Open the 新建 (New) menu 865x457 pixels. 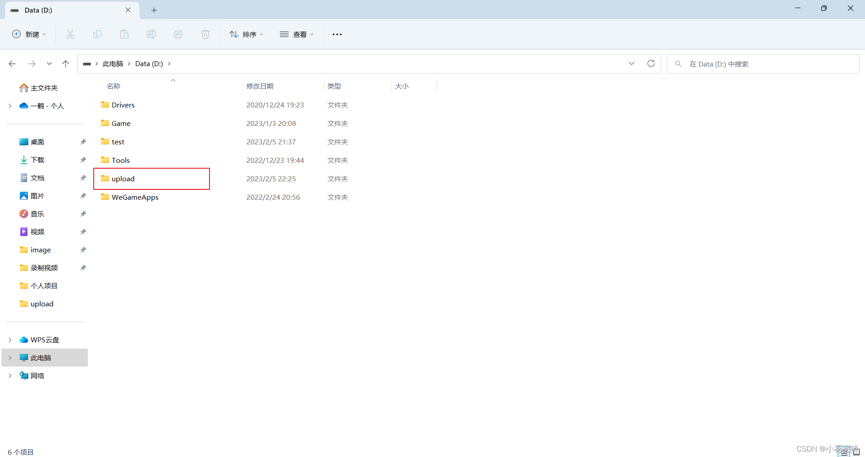click(x=29, y=34)
